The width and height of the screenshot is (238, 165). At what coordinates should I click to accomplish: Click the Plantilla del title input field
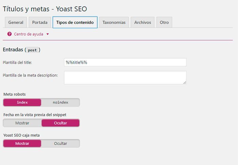point(125,62)
